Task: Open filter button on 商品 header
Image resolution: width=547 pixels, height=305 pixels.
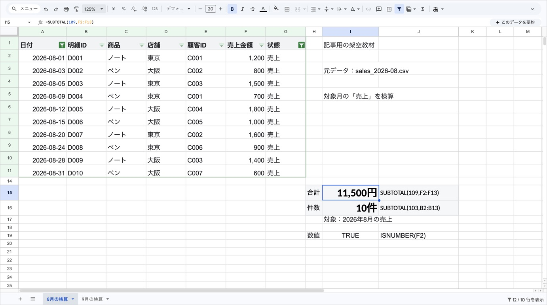Action: [x=142, y=46]
